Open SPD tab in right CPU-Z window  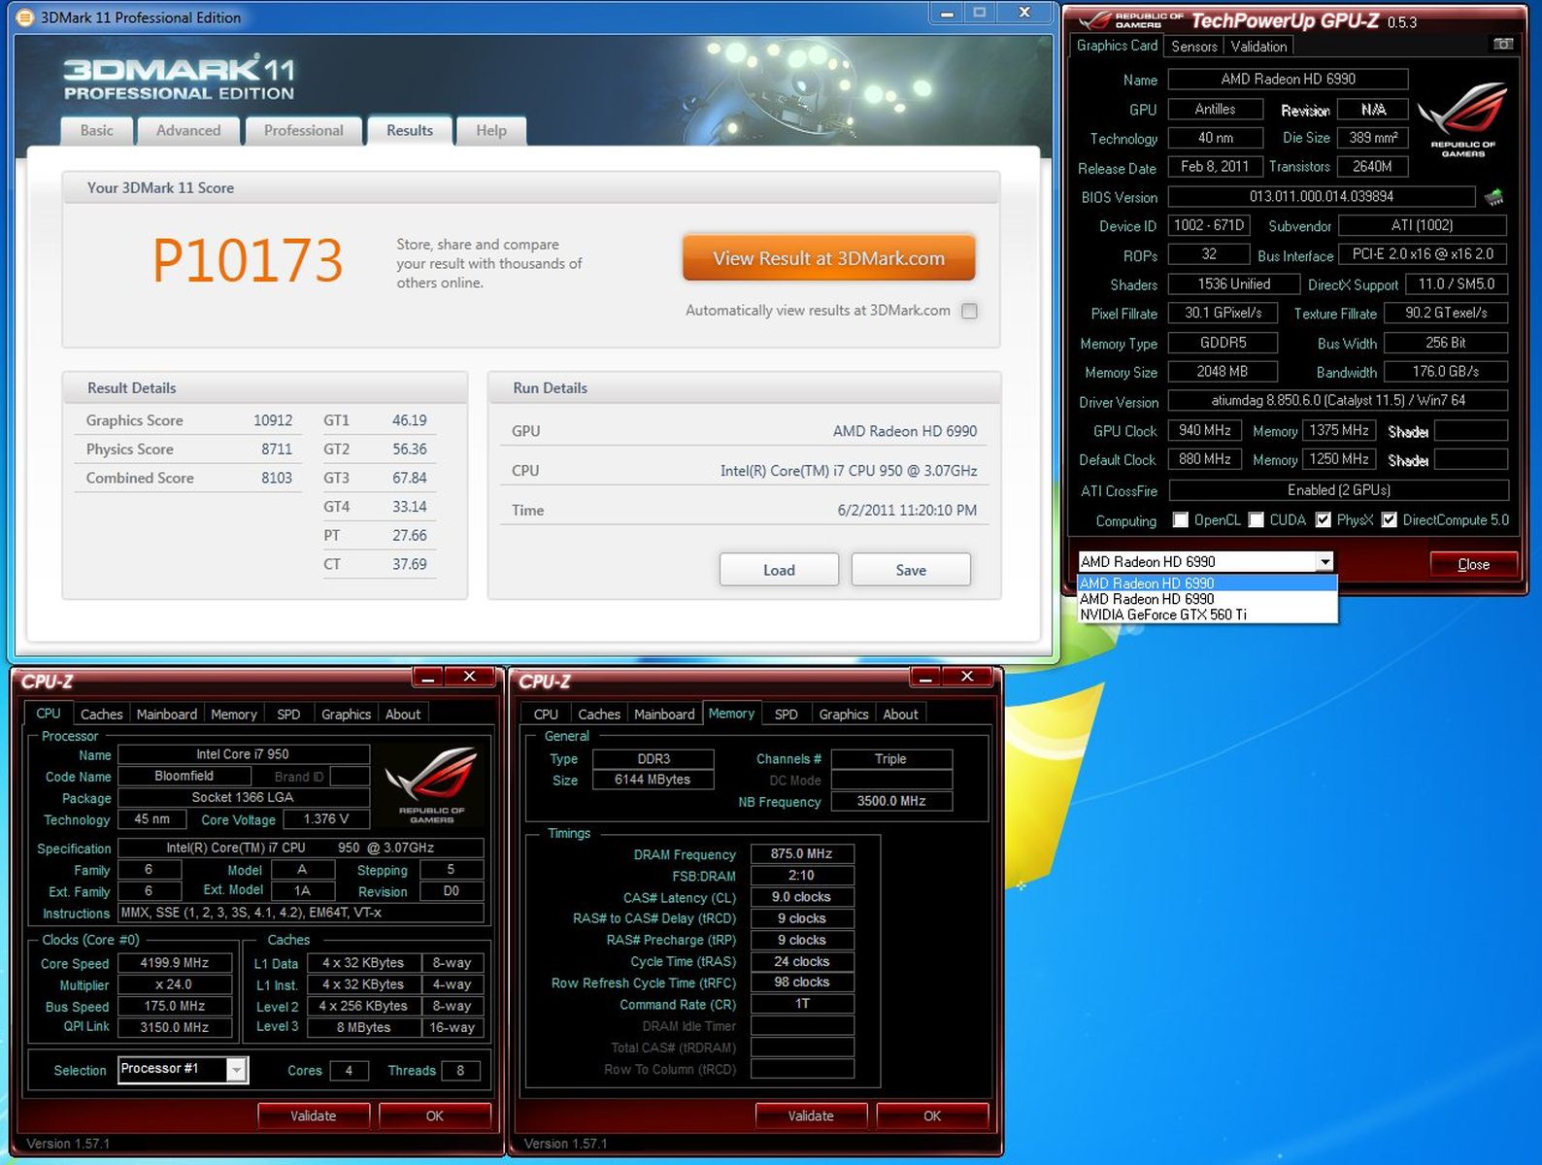[x=787, y=715]
